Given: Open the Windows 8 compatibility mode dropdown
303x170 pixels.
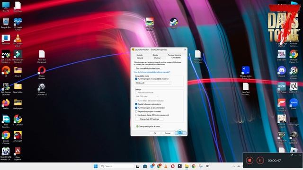Looking at the screenshot, I should click(153, 83).
